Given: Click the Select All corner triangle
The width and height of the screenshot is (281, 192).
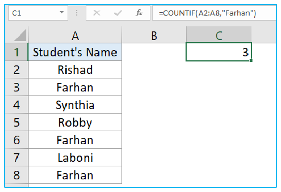Looking at the screenshot, I should [20, 35].
